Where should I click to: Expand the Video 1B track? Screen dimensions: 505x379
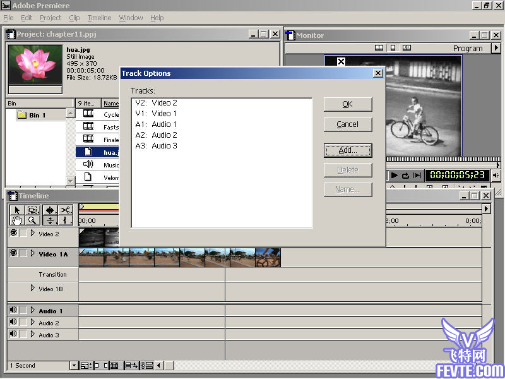click(x=33, y=288)
